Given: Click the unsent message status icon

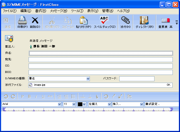Looking at the screenshot, I should coord(9,39).
